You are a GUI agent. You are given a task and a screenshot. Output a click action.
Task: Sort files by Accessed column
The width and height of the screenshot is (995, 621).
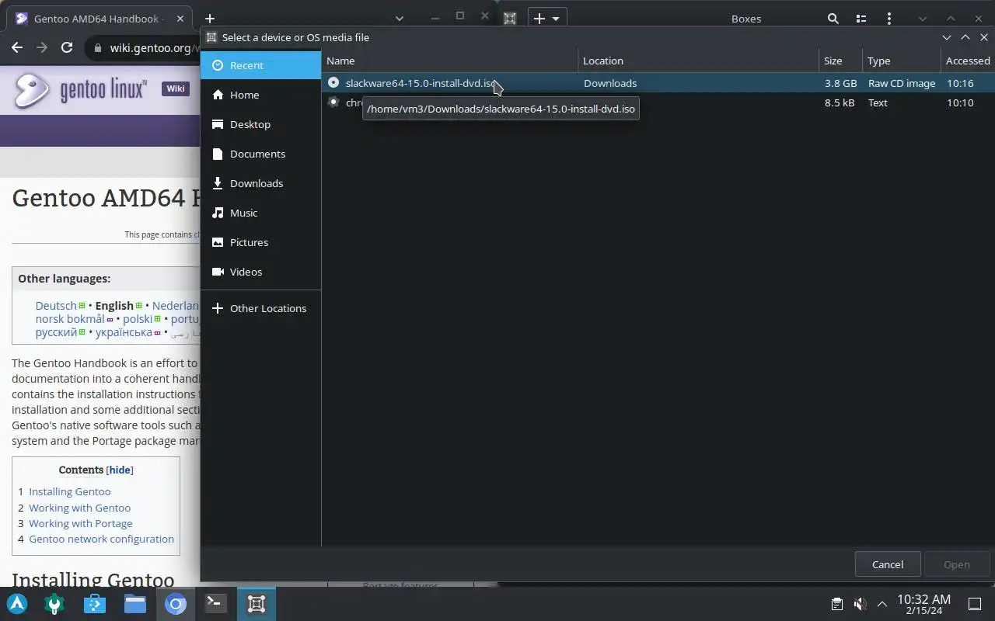coord(968,61)
